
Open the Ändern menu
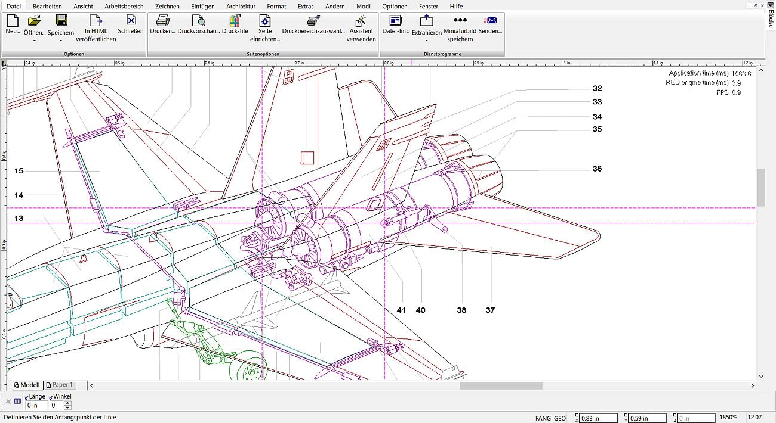335,6
